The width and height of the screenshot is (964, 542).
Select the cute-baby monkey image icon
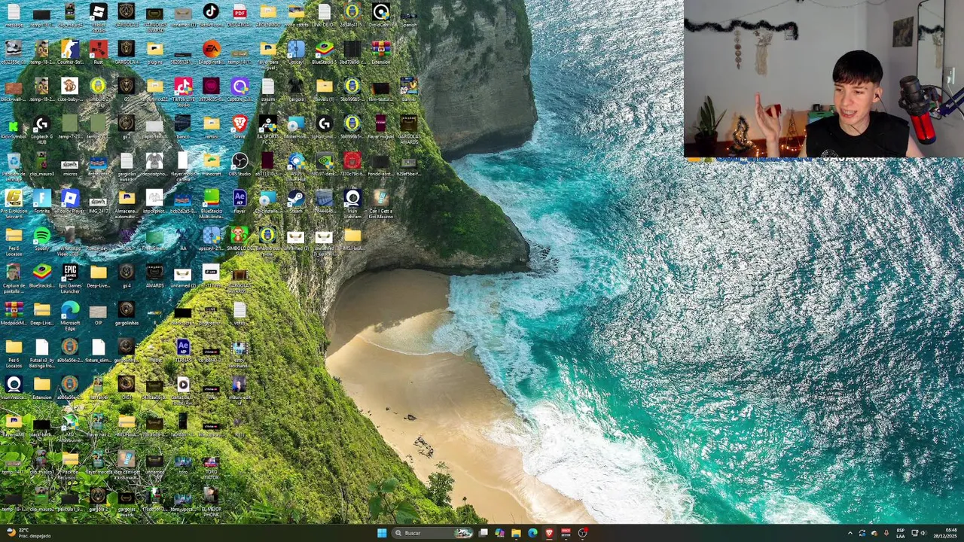[x=70, y=89]
